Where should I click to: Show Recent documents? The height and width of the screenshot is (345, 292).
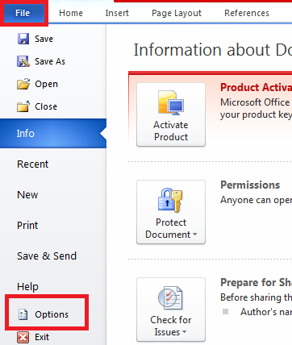click(x=32, y=164)
